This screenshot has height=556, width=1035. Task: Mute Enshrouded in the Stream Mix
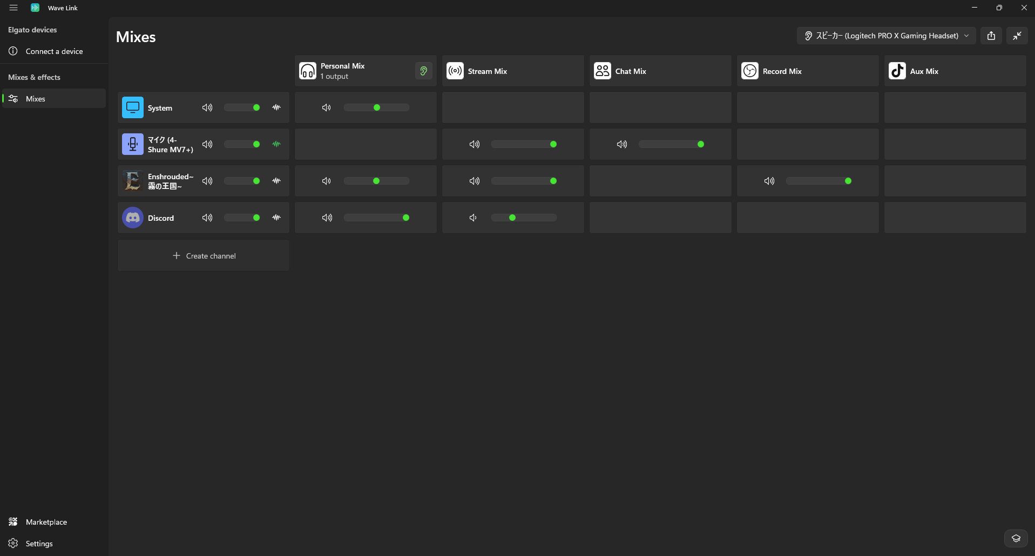coord(475,181)
